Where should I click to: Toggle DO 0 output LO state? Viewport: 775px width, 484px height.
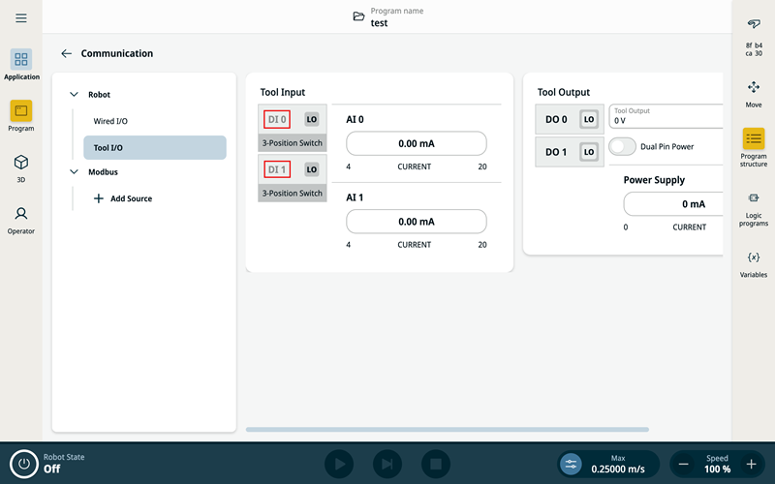588,119
